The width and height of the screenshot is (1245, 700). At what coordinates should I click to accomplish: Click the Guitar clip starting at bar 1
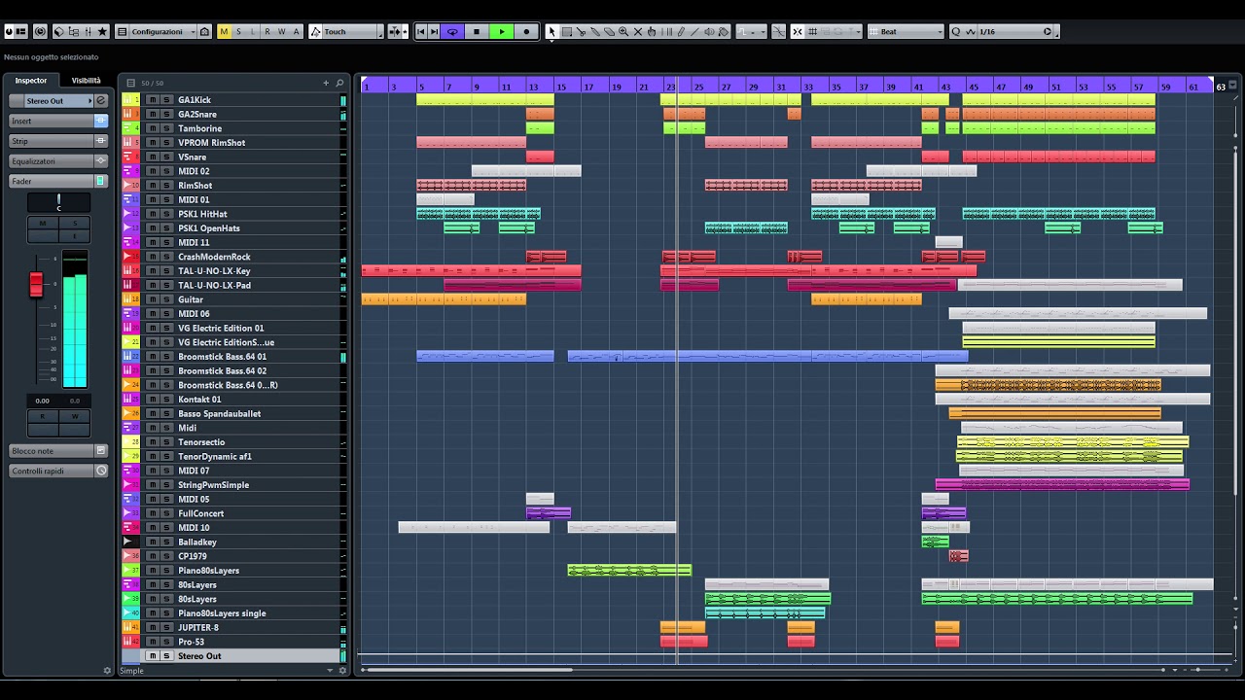[x=444, y=299]
